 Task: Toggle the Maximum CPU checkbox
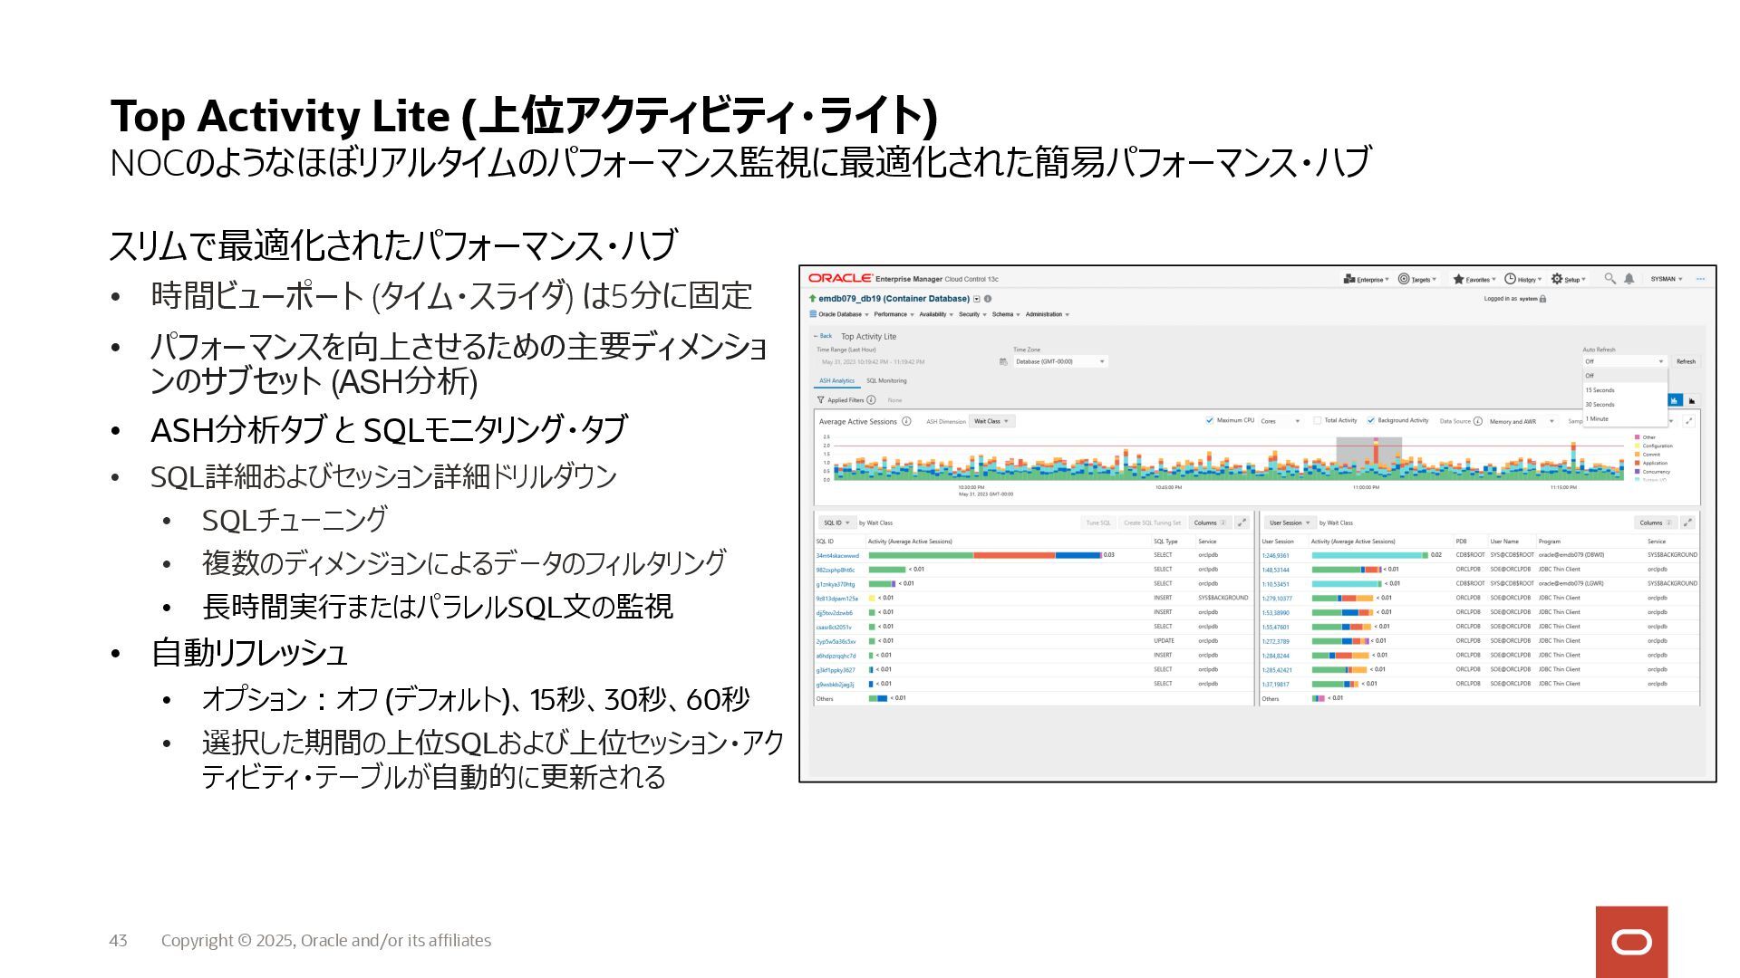tap(1209, 420)
